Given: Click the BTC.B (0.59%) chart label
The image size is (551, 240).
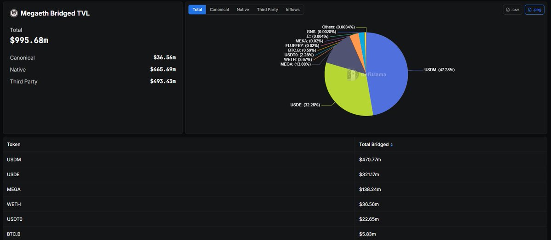Looking at the screenshot, I should click(302, 50).
